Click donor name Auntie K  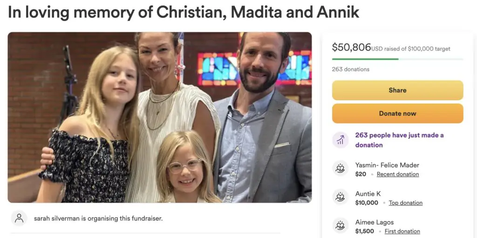click(368, 194)
